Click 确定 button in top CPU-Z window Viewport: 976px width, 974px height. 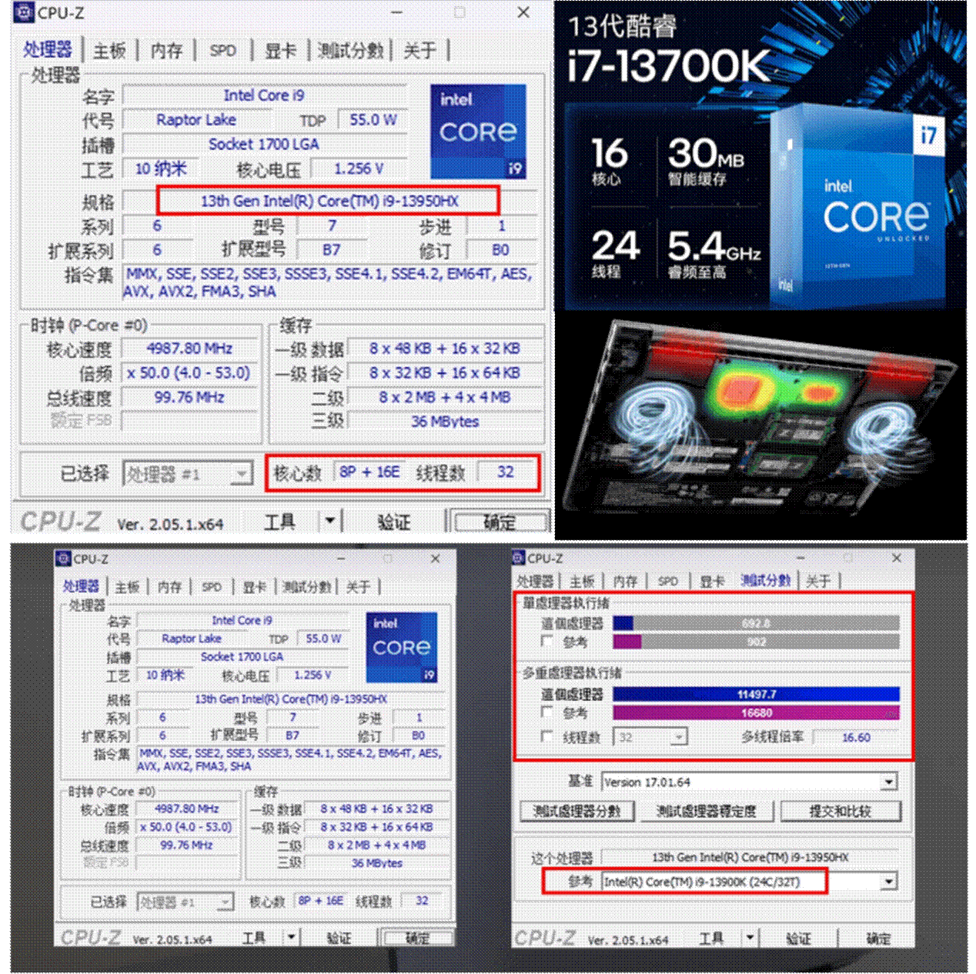500,522
